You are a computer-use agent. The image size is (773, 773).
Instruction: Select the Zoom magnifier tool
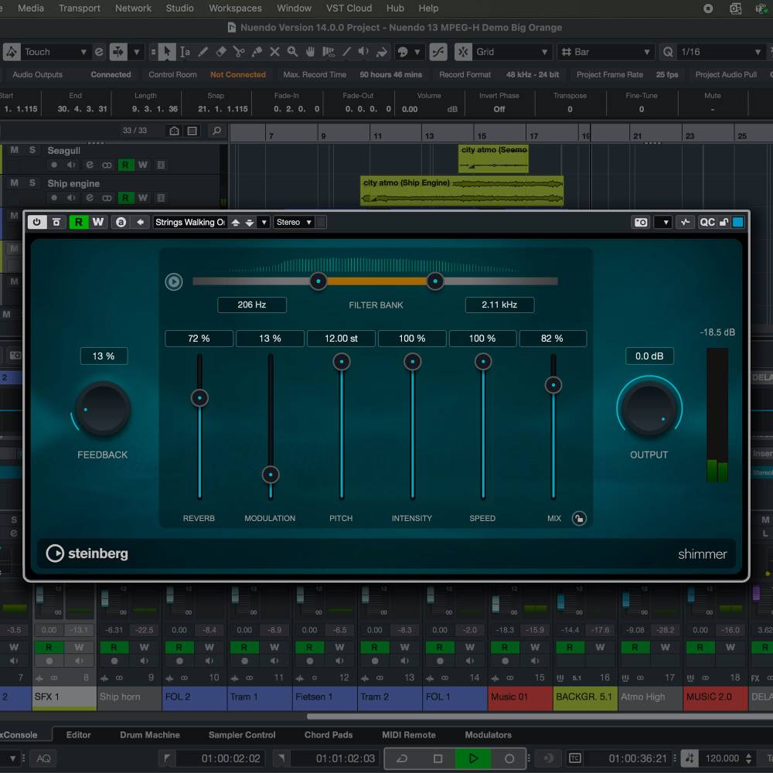pyautogui.click(x=292, y=52)
